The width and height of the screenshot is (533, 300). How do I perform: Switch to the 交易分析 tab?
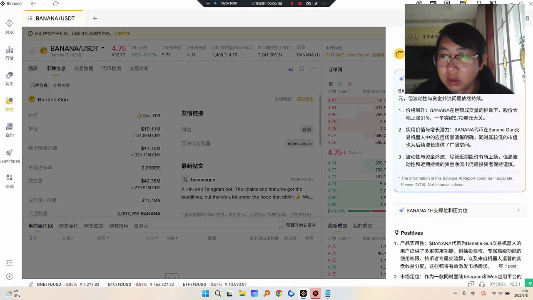tap(139, 68)
